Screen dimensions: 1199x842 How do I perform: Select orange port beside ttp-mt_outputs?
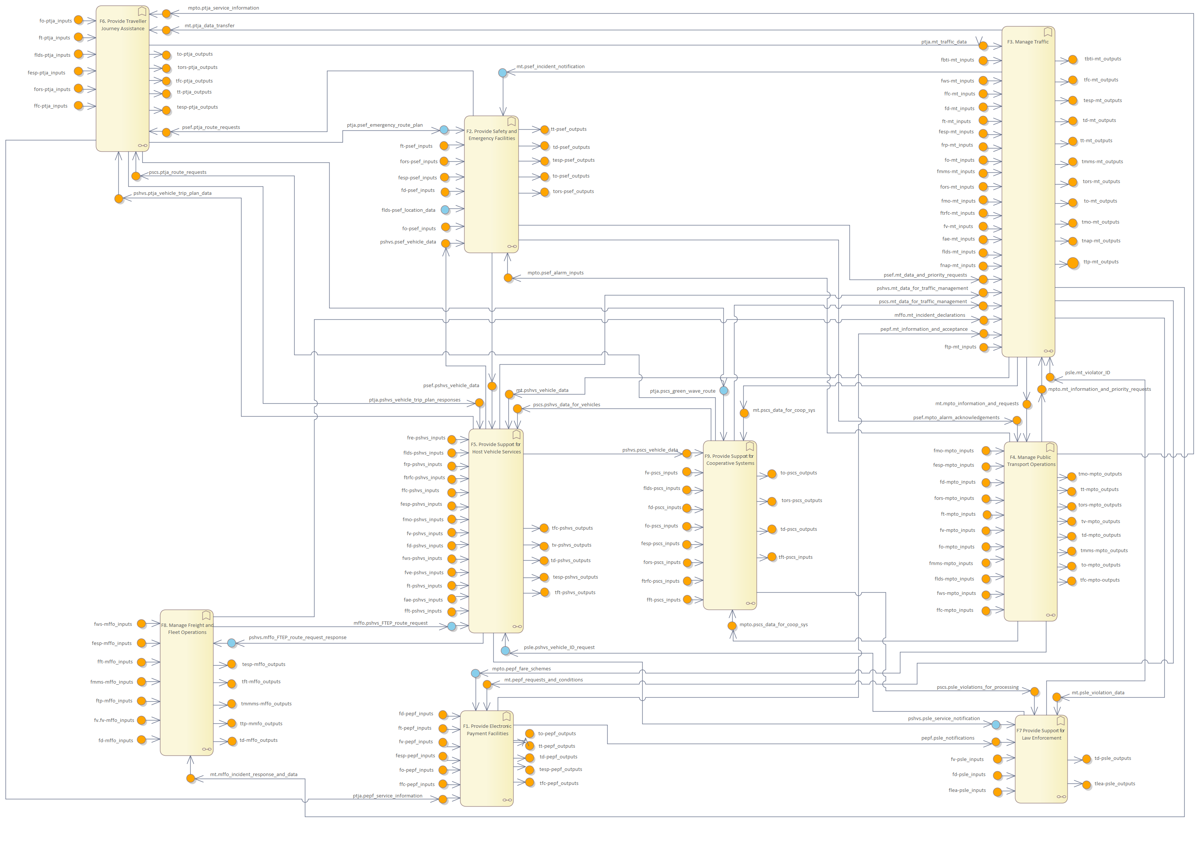1073,263
